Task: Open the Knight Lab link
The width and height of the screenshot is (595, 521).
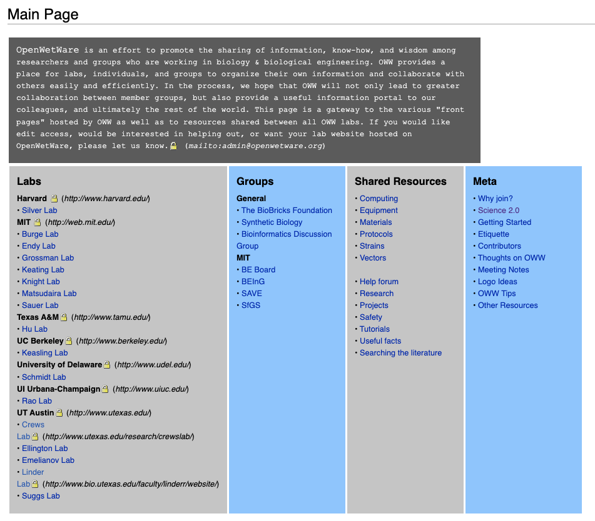Action: point(41,282)
